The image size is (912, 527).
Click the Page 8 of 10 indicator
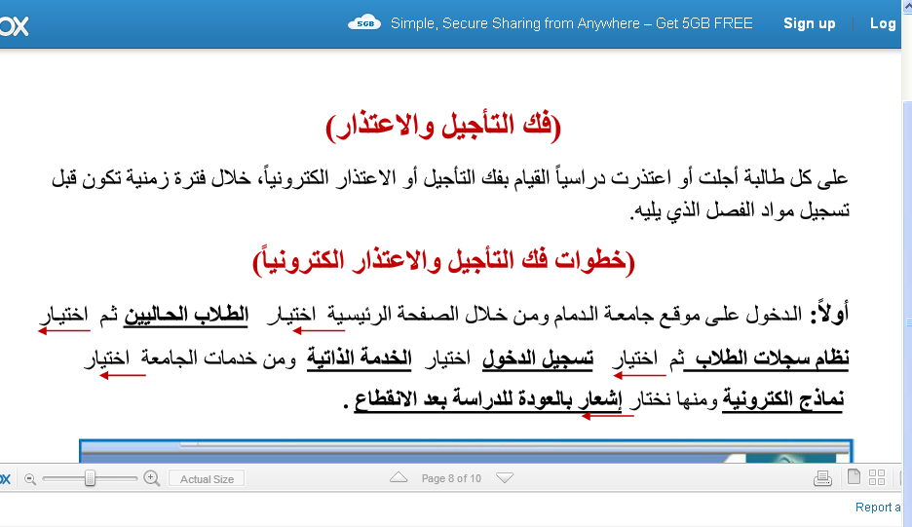451,478
